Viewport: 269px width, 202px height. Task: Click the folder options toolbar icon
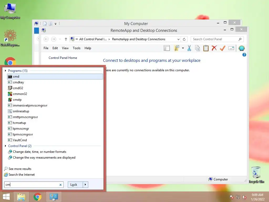177,48
